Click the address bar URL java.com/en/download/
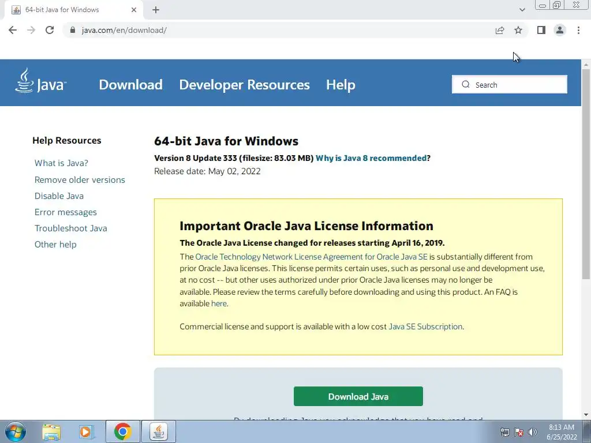Viewport: 591px width, 443px height. (x=124, y=30)
